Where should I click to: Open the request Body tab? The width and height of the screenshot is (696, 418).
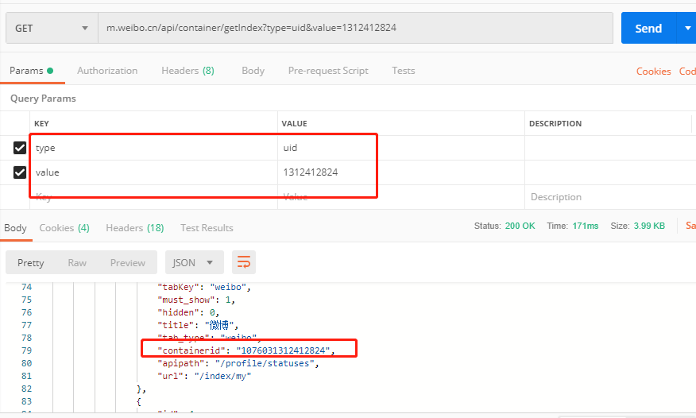(253, 71)
